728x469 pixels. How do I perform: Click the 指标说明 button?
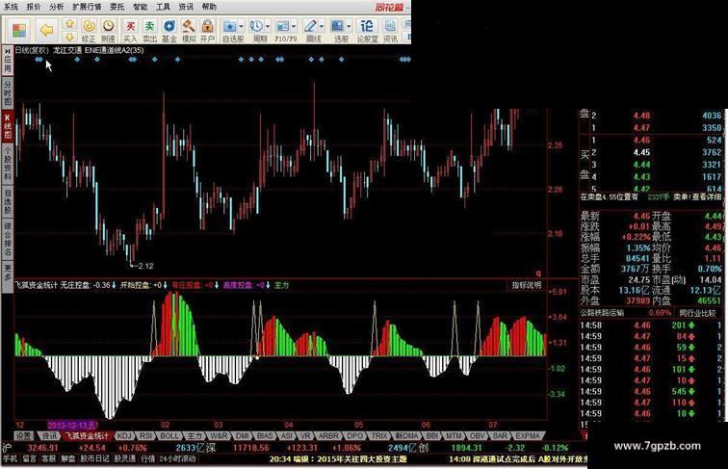pos(527,285)
